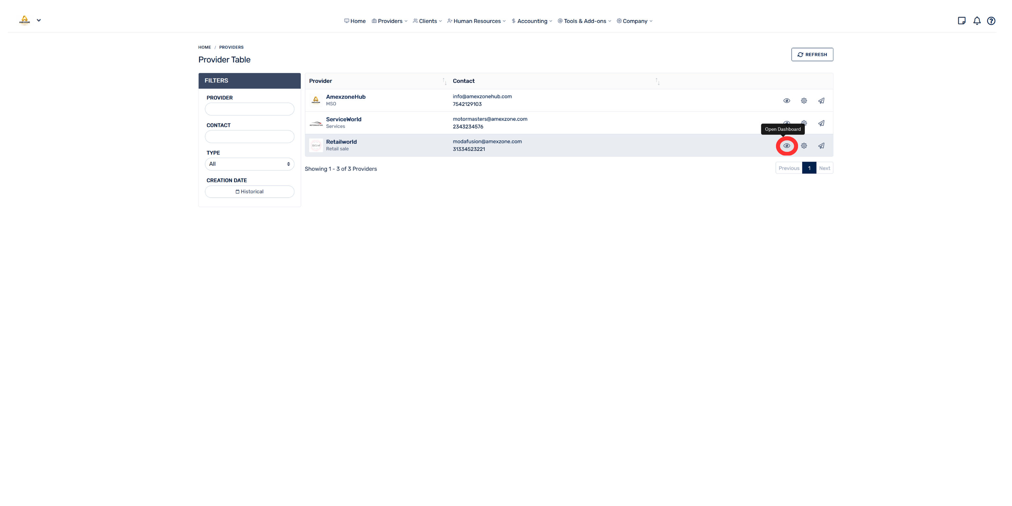
Task: Open the Tools & Add-ons menu
Action: [584, 21]
